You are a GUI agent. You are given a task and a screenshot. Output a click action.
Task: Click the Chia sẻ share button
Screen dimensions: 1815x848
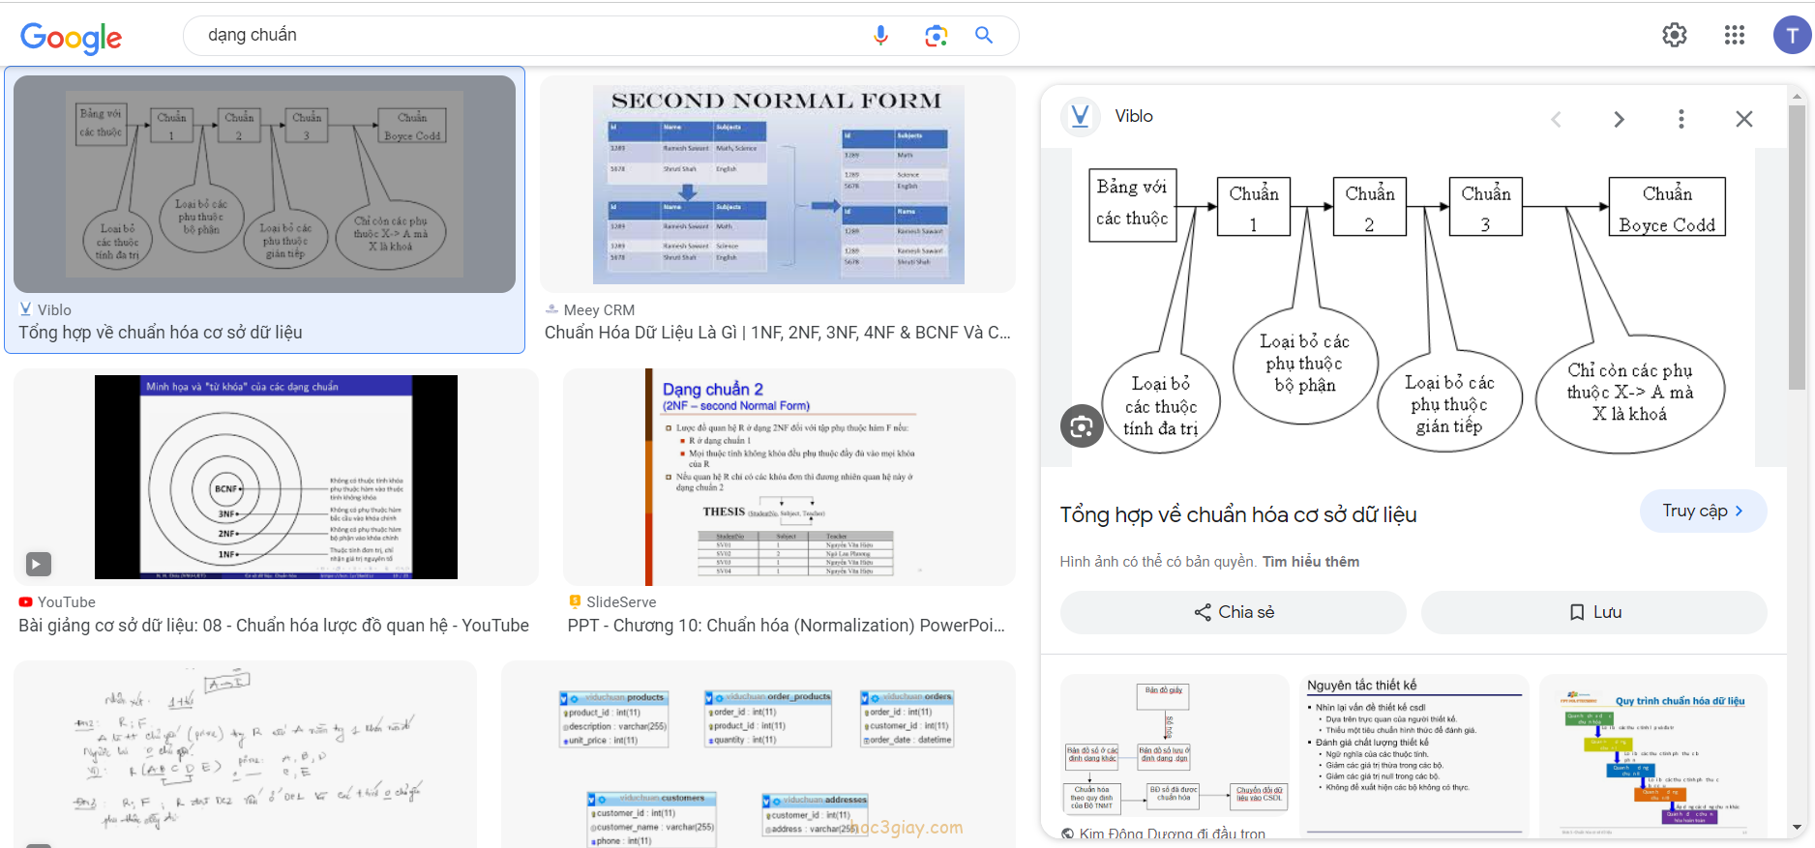pyautogui.click(x=1233, y=612)
